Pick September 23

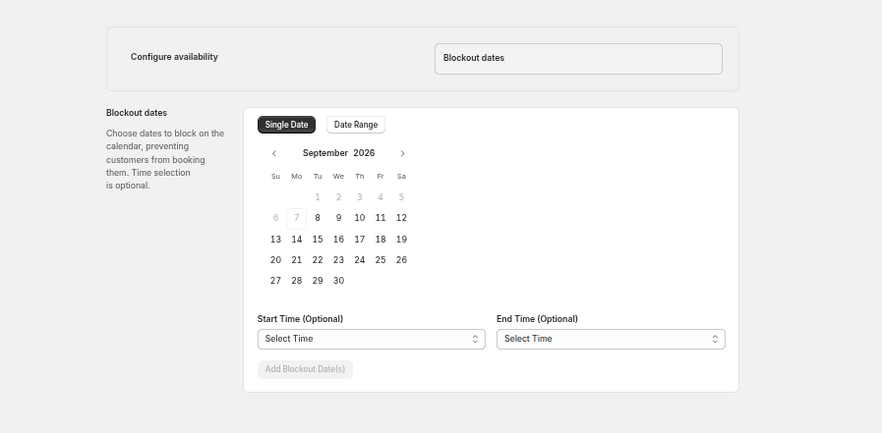338,260
